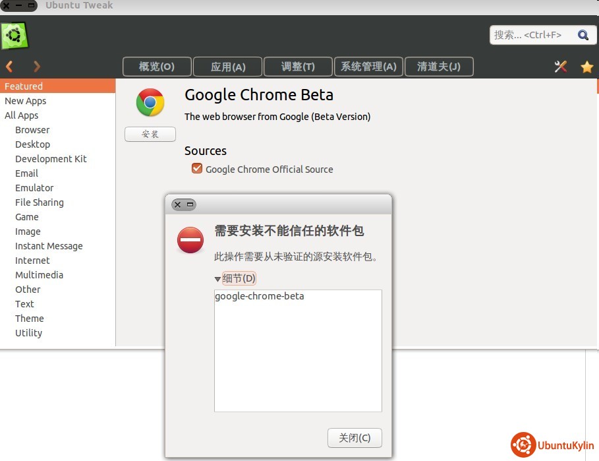Select Browser category in sidebar
This screenshot has width=599, height=461.
[x=32, y=130]
